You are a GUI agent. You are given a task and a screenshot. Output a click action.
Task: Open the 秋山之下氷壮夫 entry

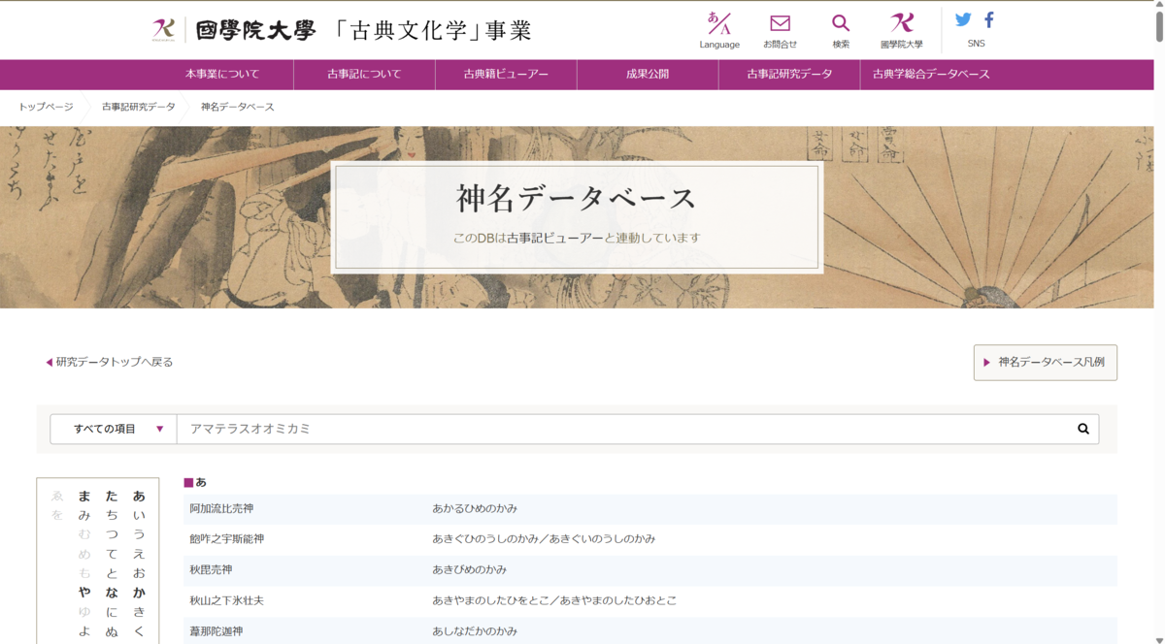click(227, 600)
